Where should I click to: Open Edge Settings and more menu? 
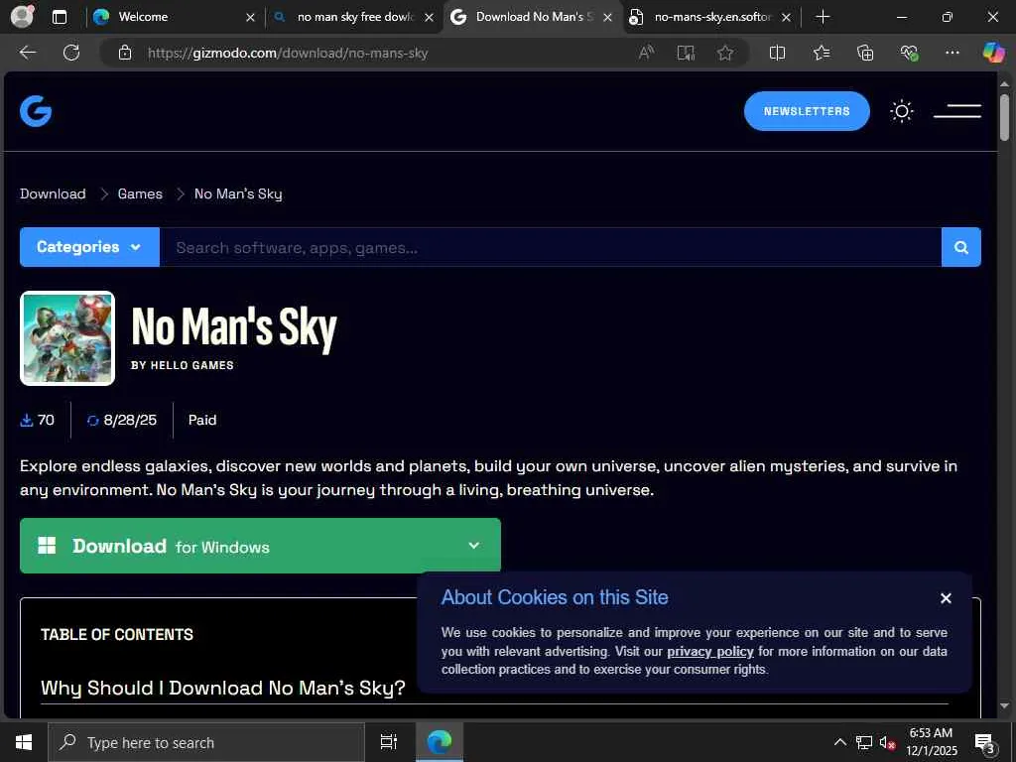pyautogui.click(x=952, y=53)
